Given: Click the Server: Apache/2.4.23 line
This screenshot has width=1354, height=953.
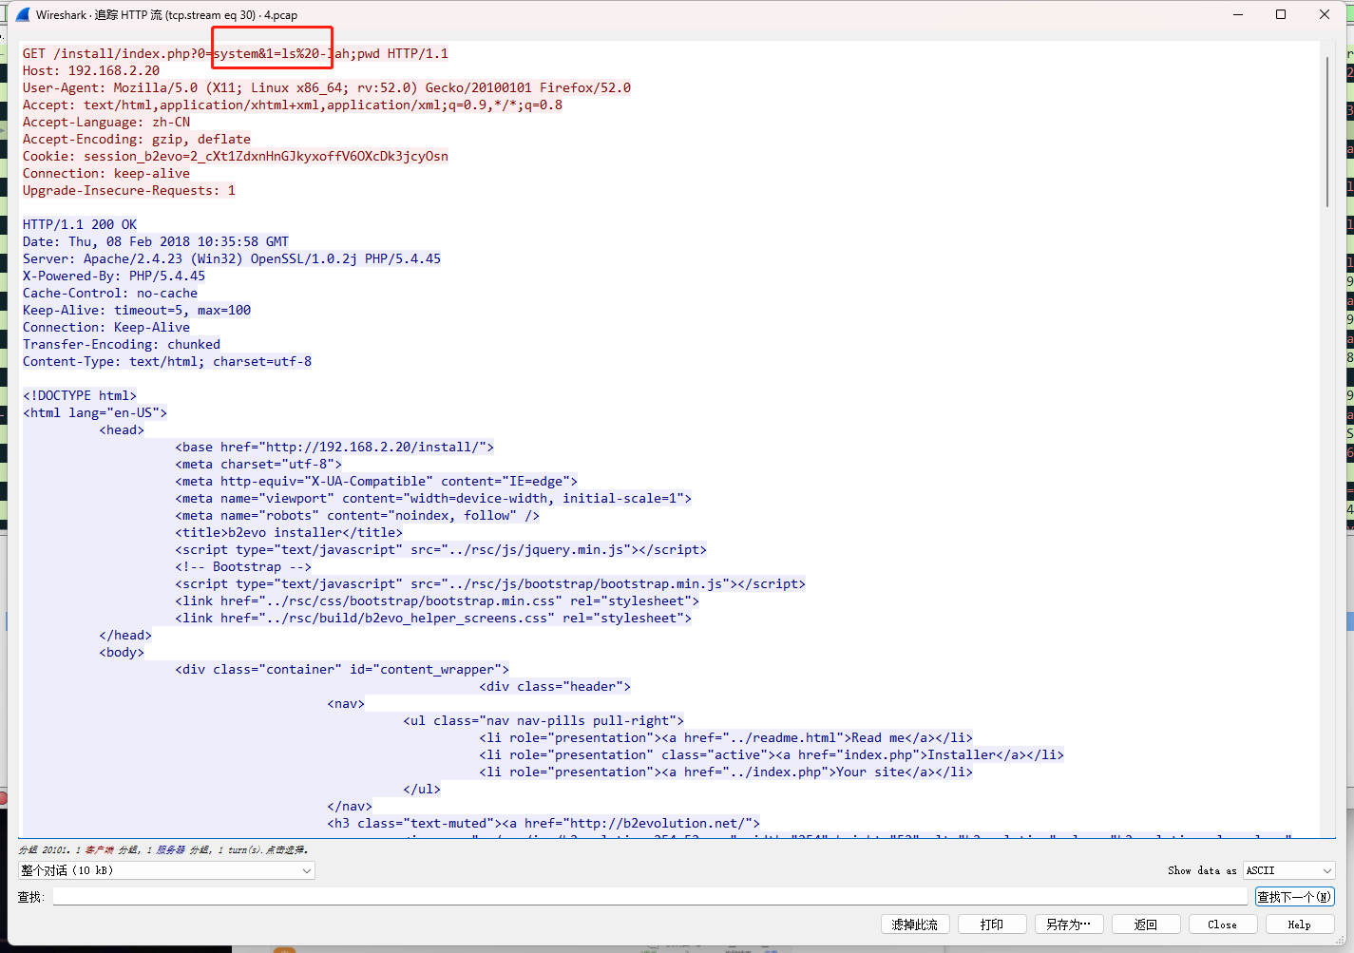Looking at the screenshot, I should point(232,258).
